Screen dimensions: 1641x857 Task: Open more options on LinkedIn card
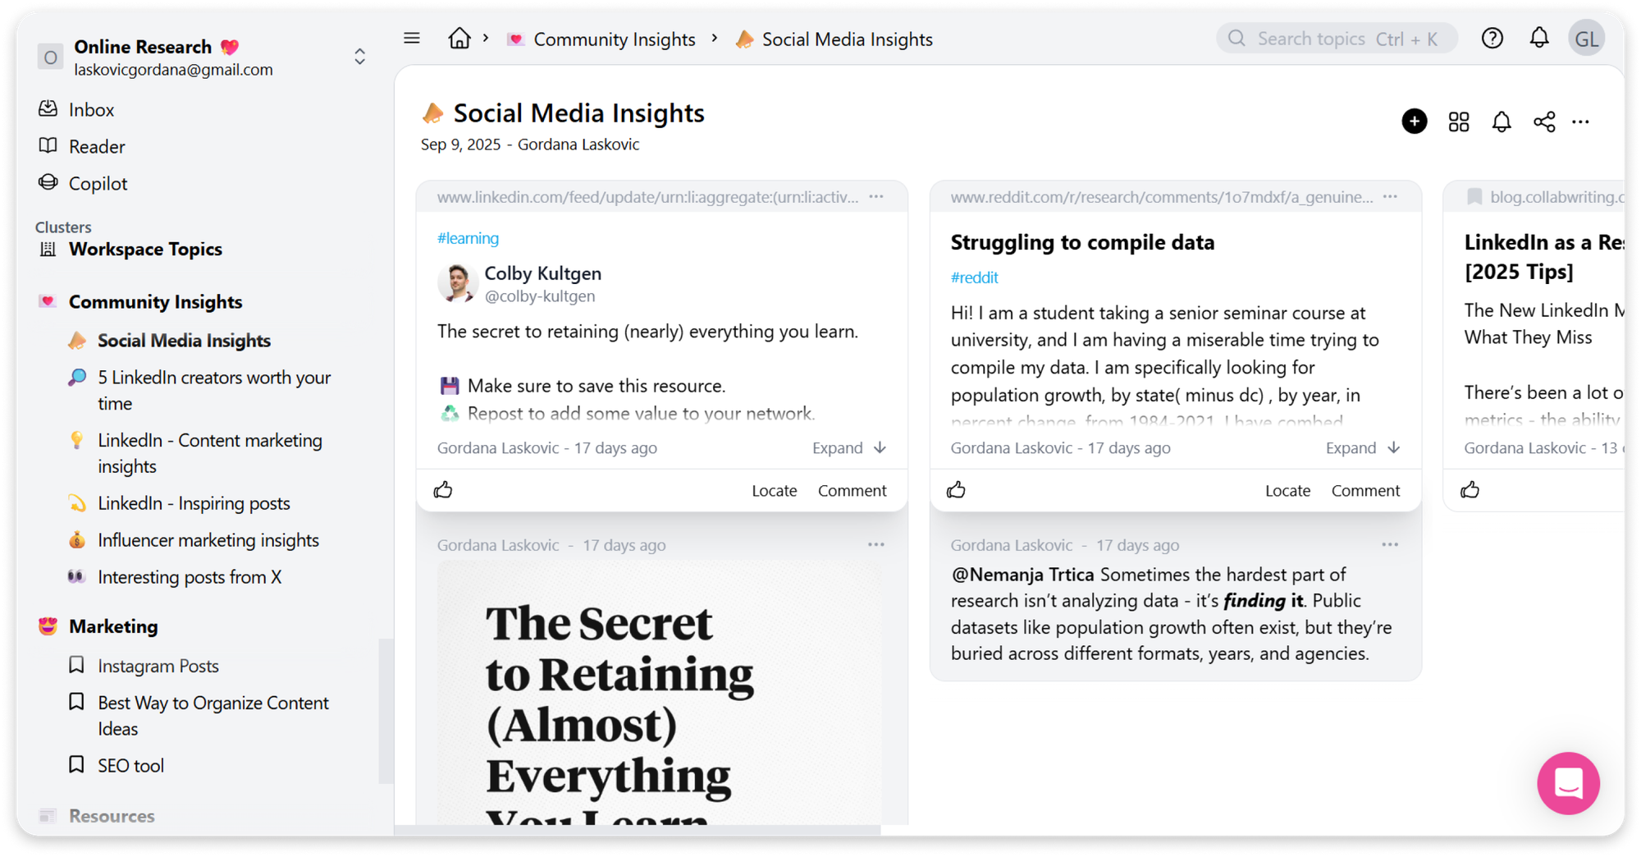876,197
